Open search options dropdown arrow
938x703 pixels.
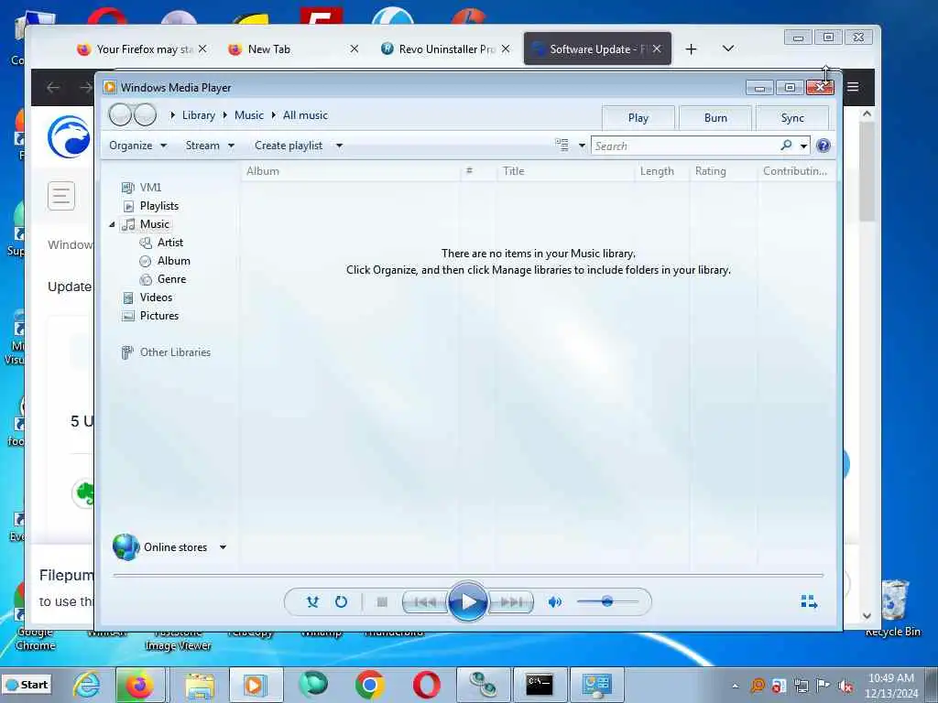click(x=803, y=146)
